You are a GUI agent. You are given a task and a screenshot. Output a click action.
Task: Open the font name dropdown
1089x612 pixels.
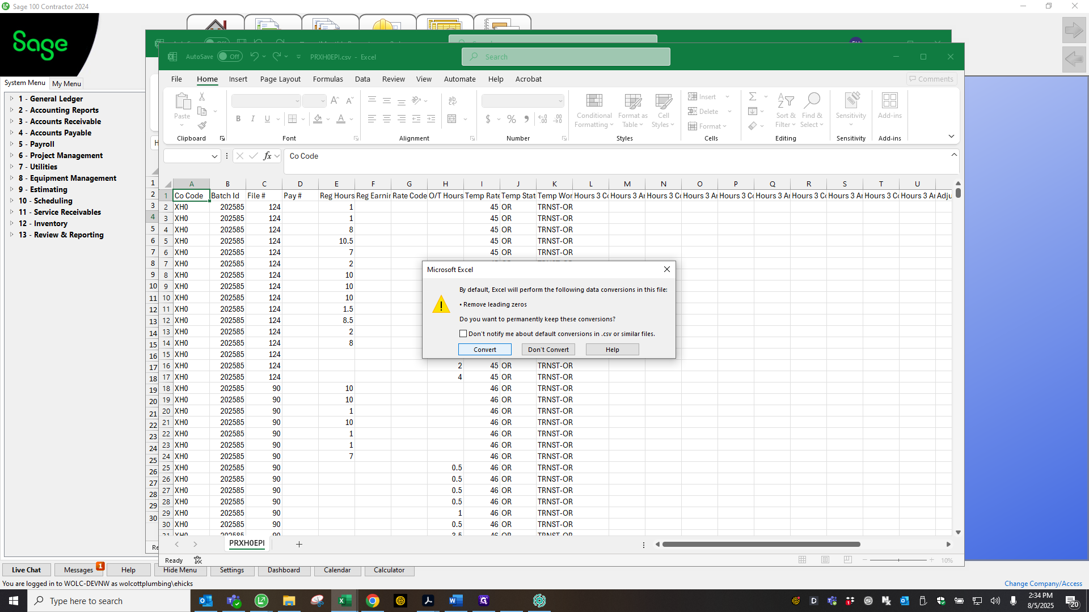(297, 101)
